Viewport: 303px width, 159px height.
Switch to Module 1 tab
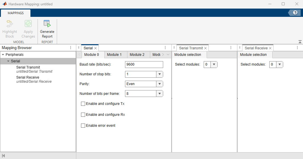116,55
